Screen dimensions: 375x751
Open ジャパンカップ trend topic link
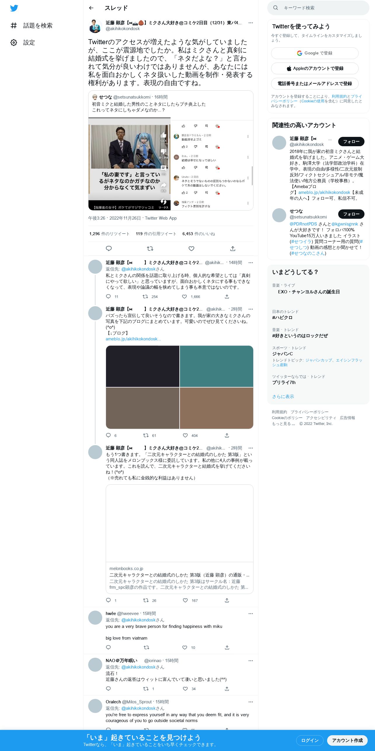pos(318,360)
